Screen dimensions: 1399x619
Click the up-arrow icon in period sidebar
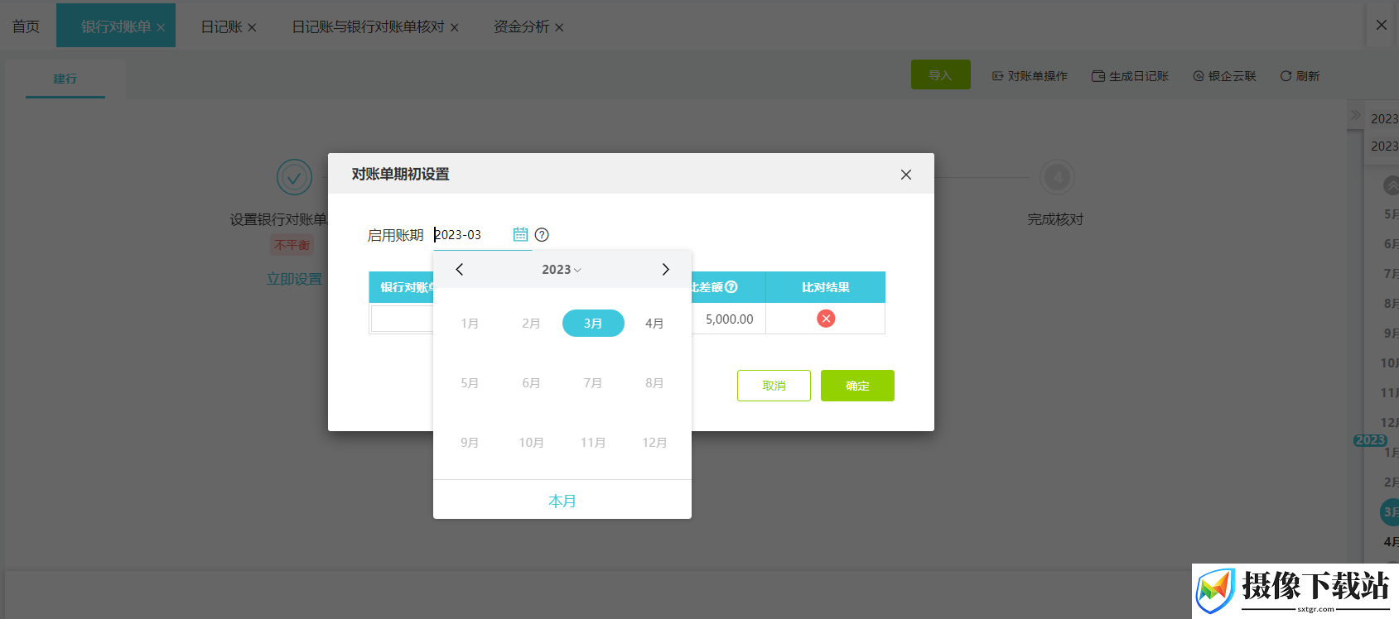[1392, 185]
